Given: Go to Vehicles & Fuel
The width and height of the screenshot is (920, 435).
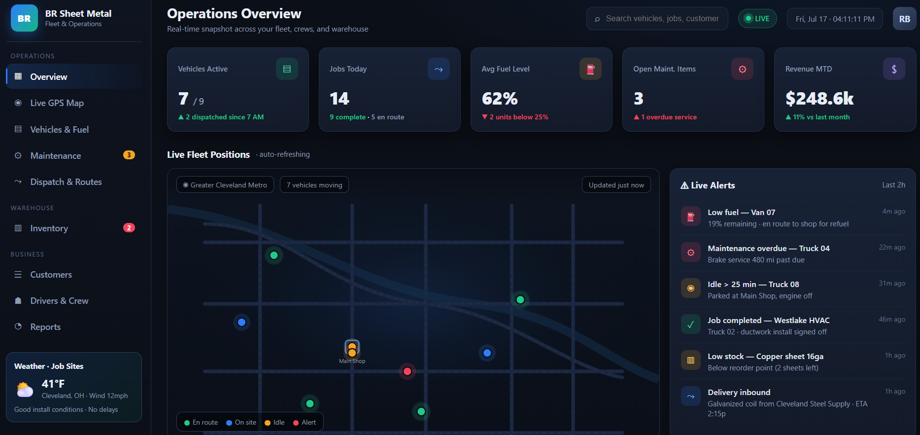Looking at the screenshot, I should [x=74, y=129].
